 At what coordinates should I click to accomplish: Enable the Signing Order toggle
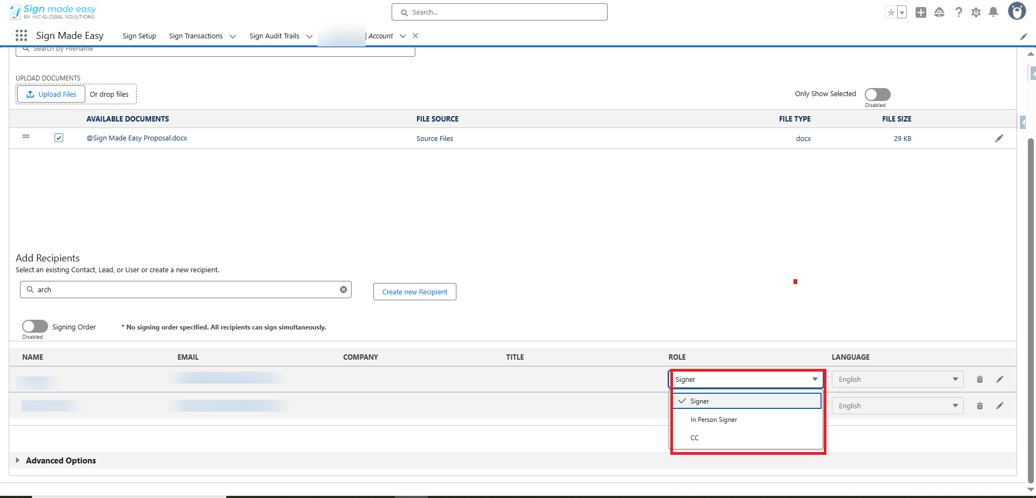(35, 326)
